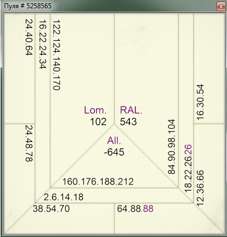This screenshot has width=227, height=237.
Task: Click the vertical 12.36.66 entry
Action: (x=200, y=188)
